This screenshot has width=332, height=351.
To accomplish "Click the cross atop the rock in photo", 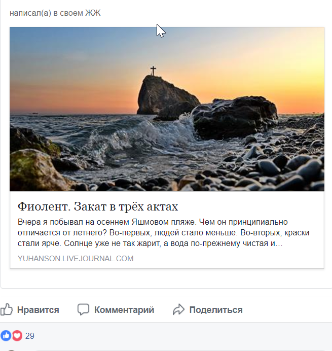I will click(x=153, y=71).
